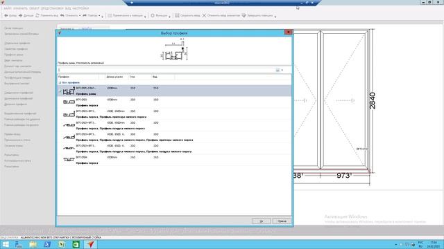
Task: Click Соединения профилей in the left sidebar
Action: point(19,93)
